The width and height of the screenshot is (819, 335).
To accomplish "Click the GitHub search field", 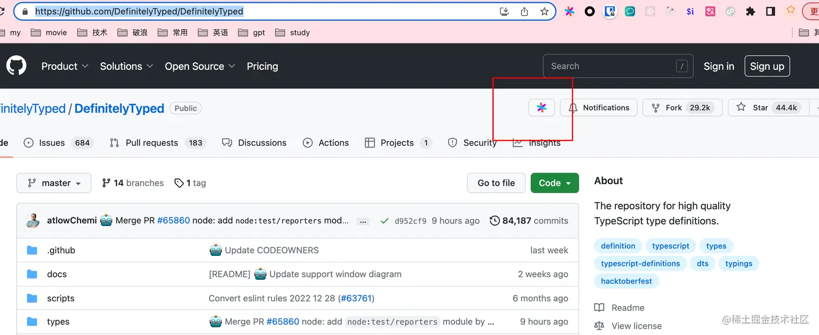I will pos(612,66).
